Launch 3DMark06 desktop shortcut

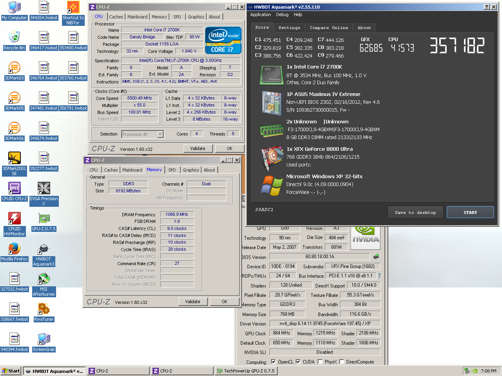(14, 131)
